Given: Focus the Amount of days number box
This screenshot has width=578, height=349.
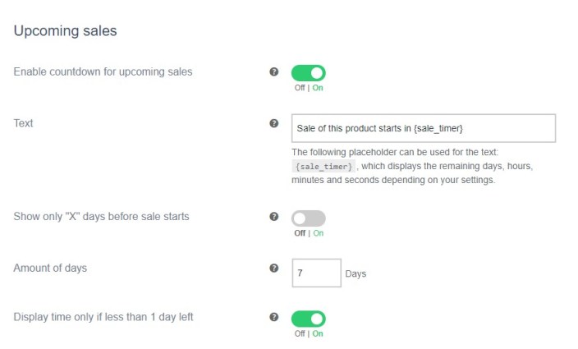Looking at the screenshot, I should tap(316, 273).
